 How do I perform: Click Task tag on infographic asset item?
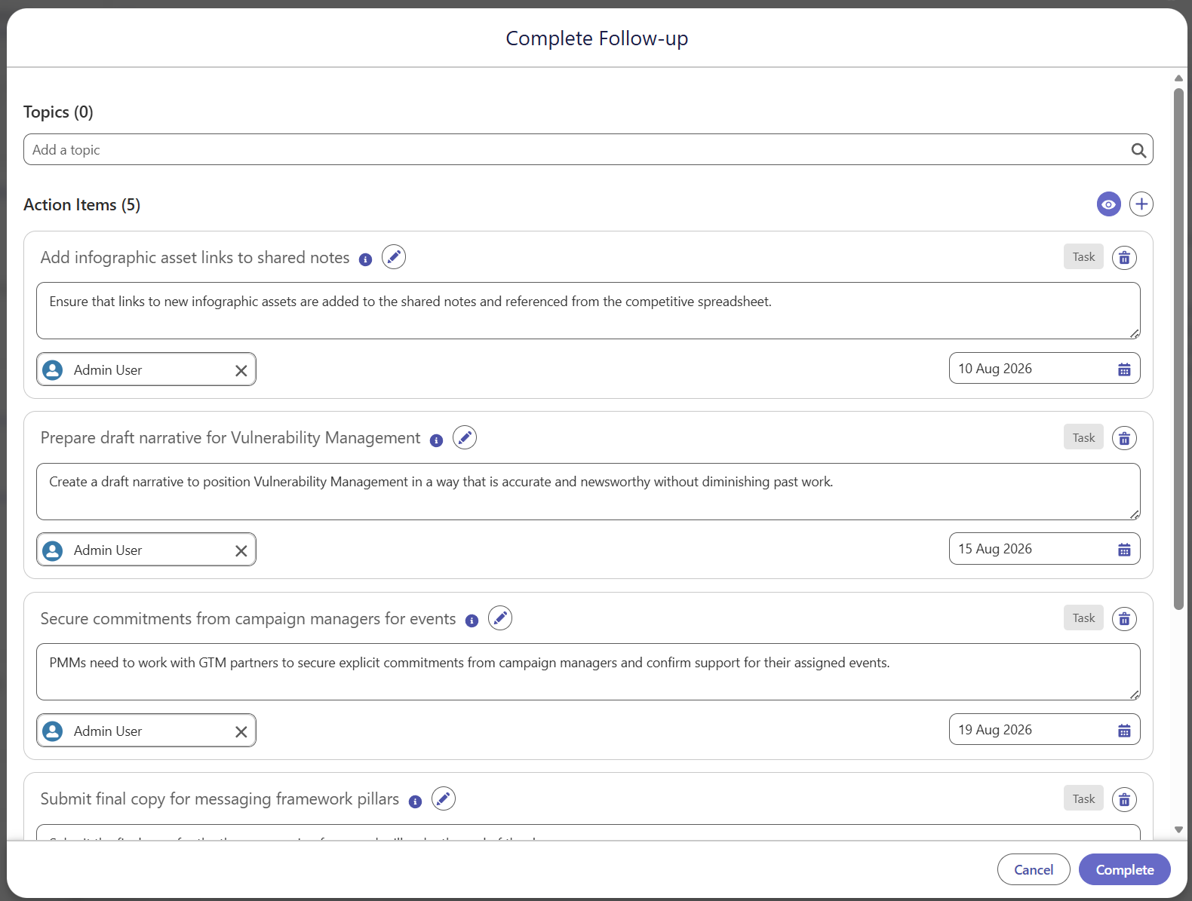pos(1083,257)
